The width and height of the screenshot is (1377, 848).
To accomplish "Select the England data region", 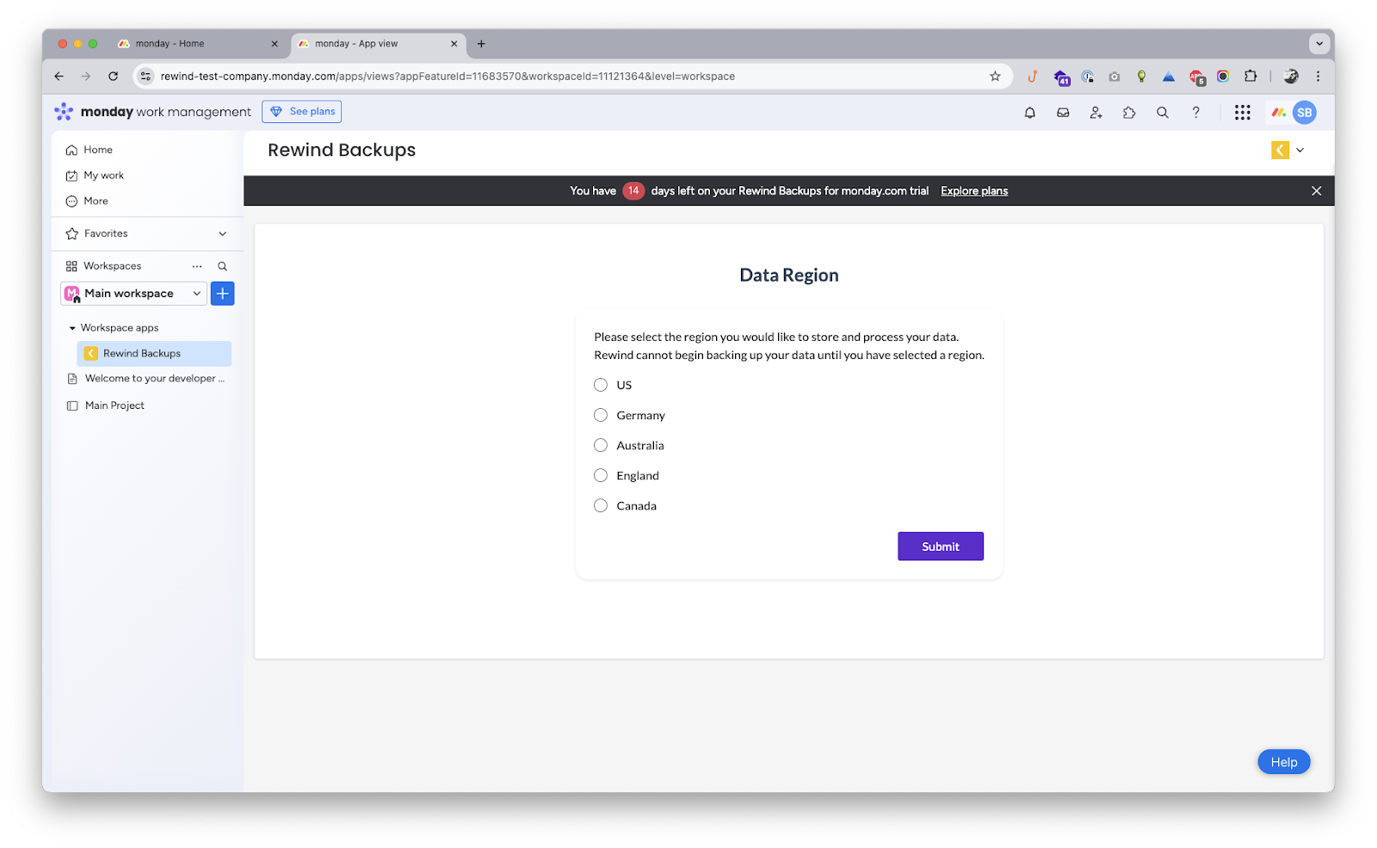I will (601, 475).
